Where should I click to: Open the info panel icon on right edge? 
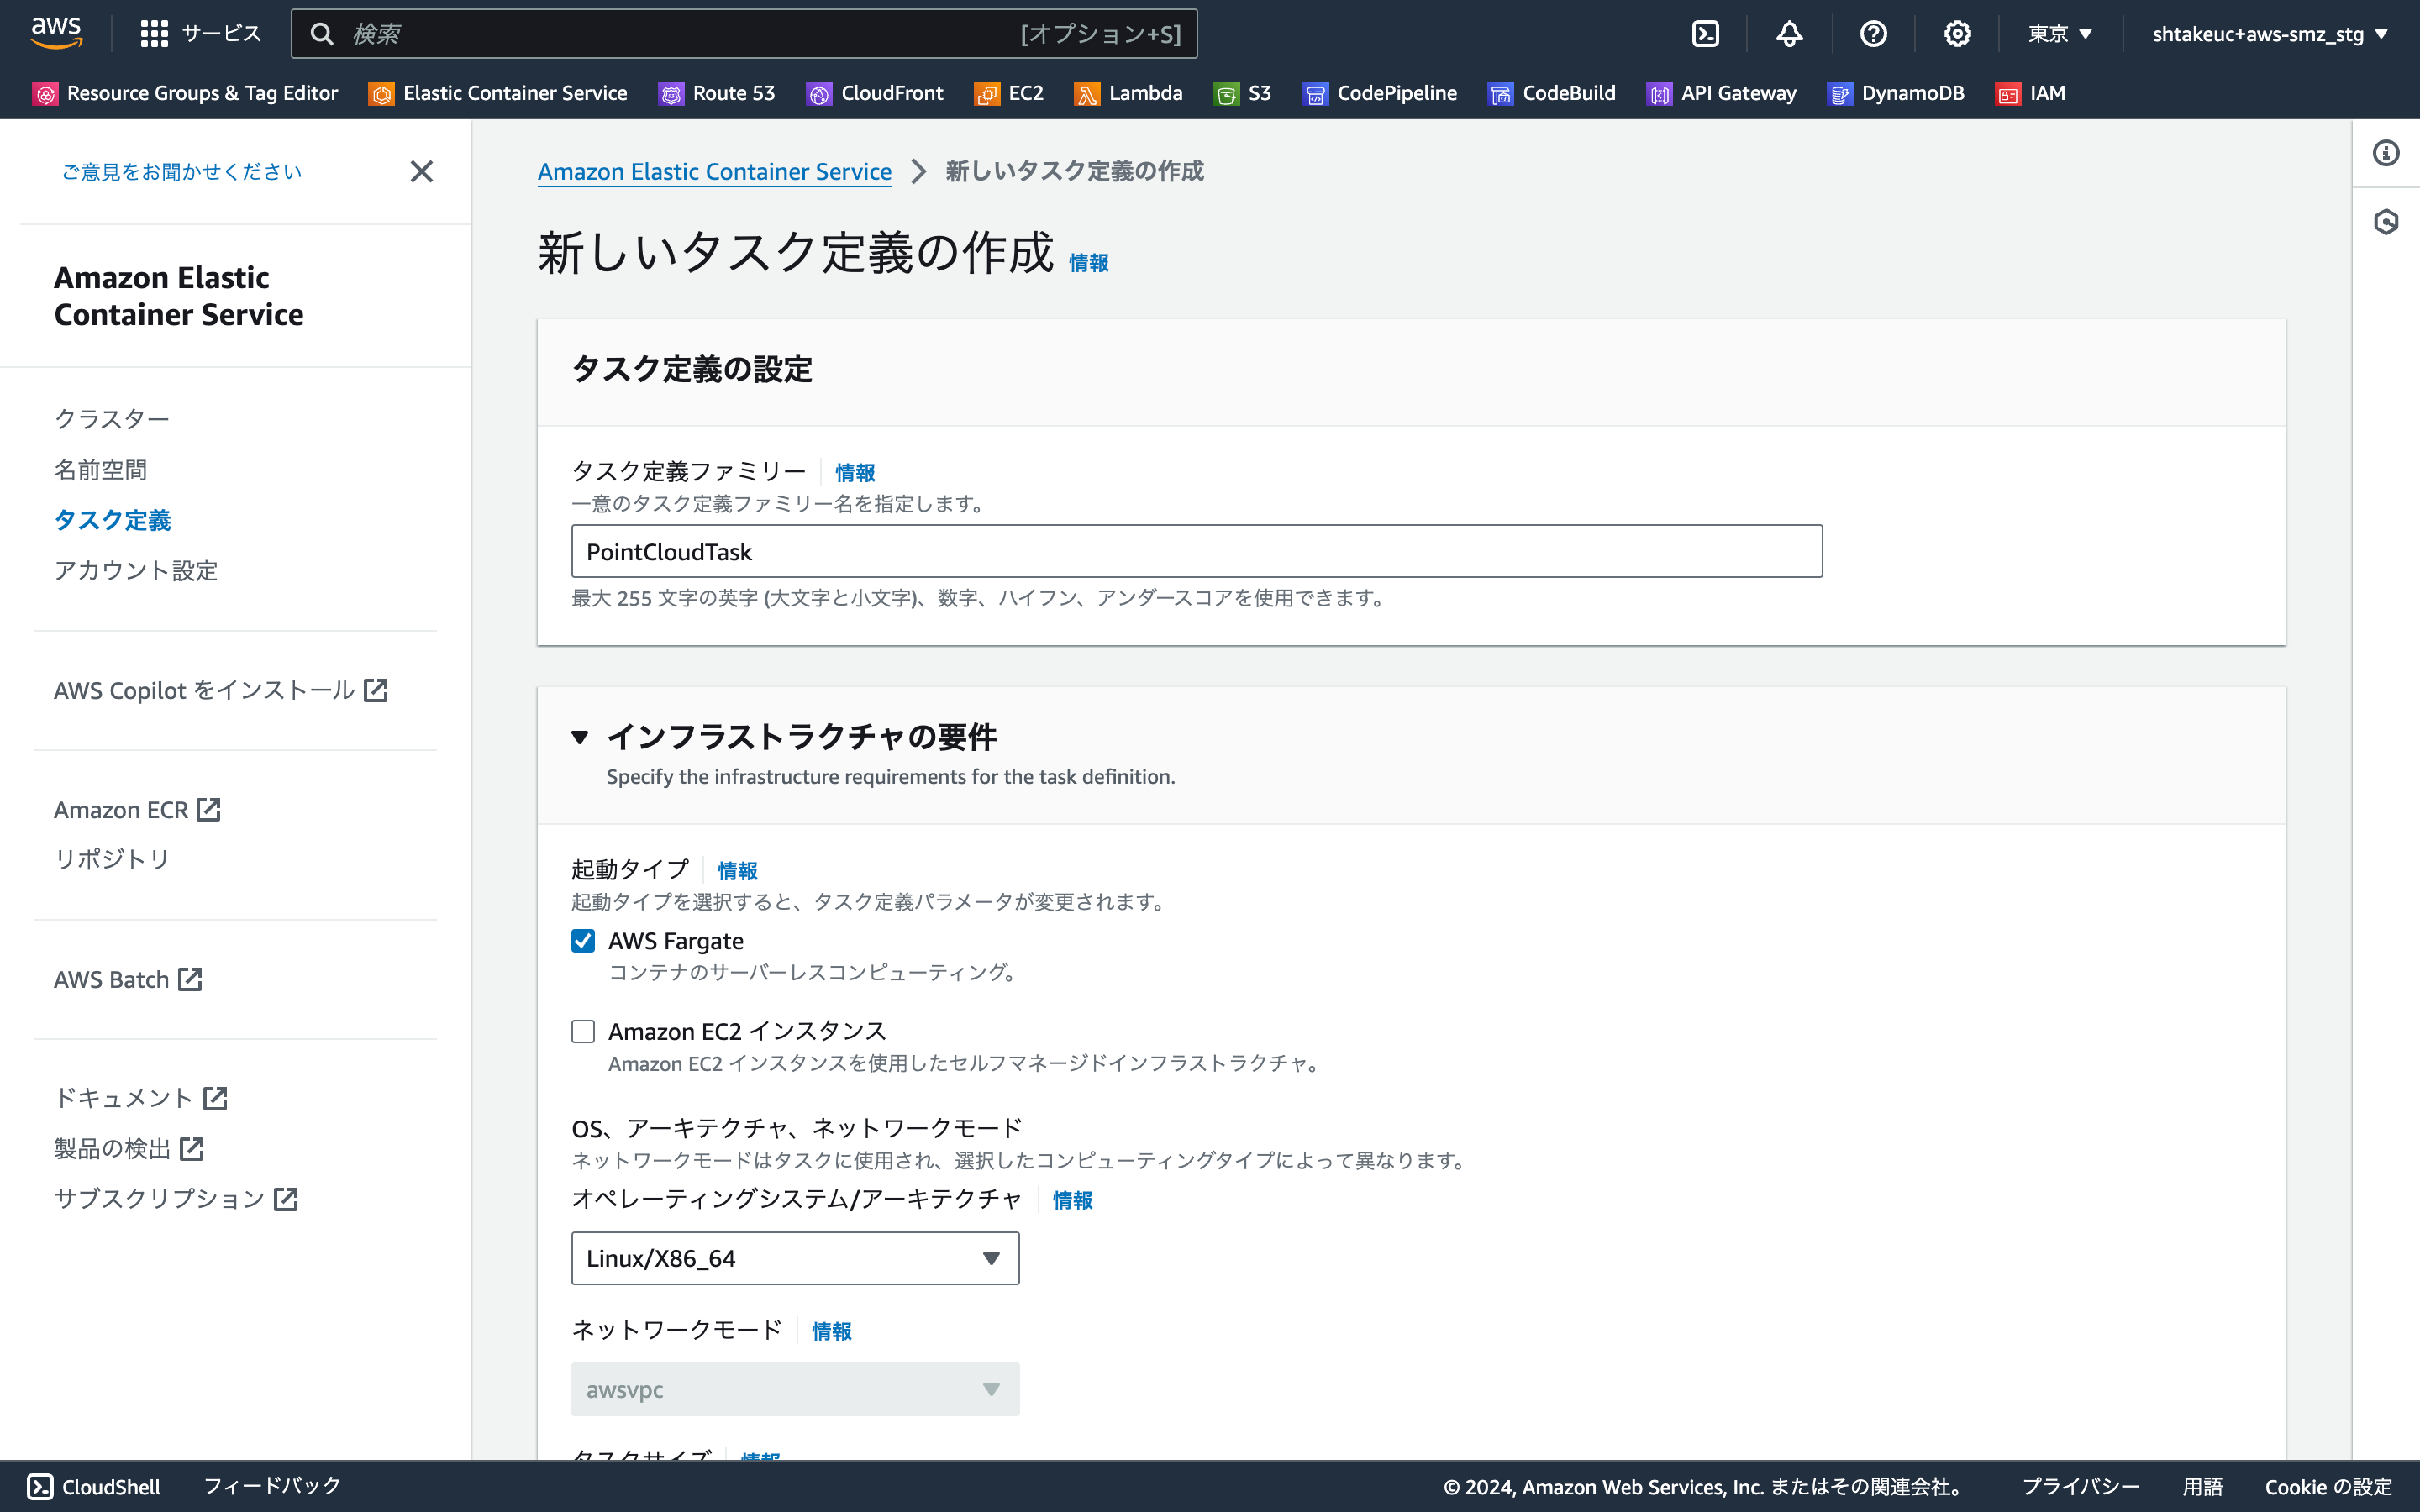[2386, 153]
